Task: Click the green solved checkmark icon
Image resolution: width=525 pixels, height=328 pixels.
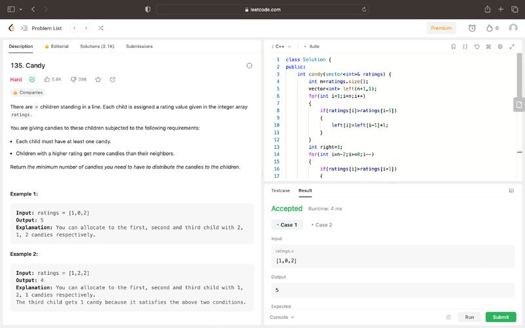Action: pos(32,79)
